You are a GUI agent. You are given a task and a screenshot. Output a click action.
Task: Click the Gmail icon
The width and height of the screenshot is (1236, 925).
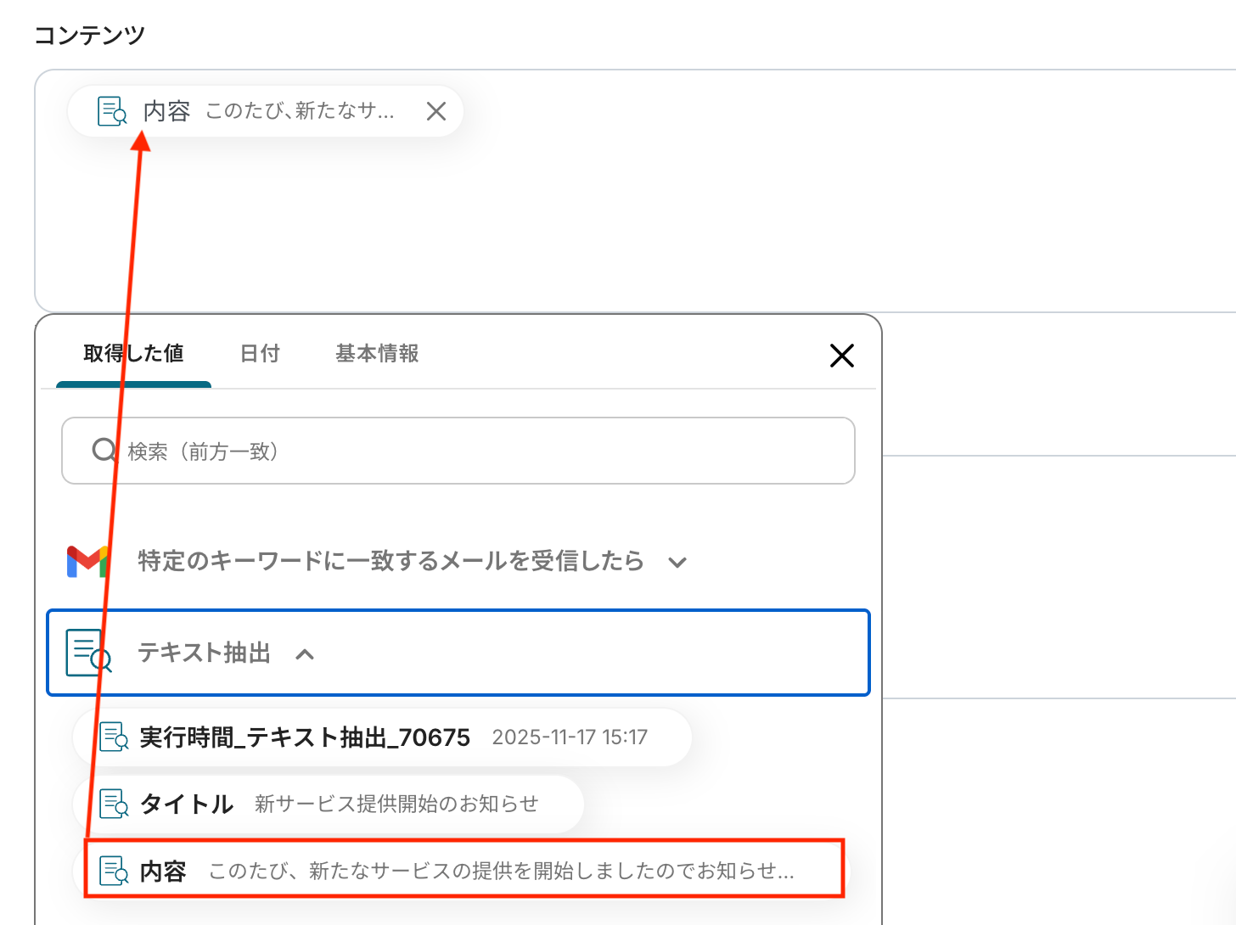coord(87,561)
